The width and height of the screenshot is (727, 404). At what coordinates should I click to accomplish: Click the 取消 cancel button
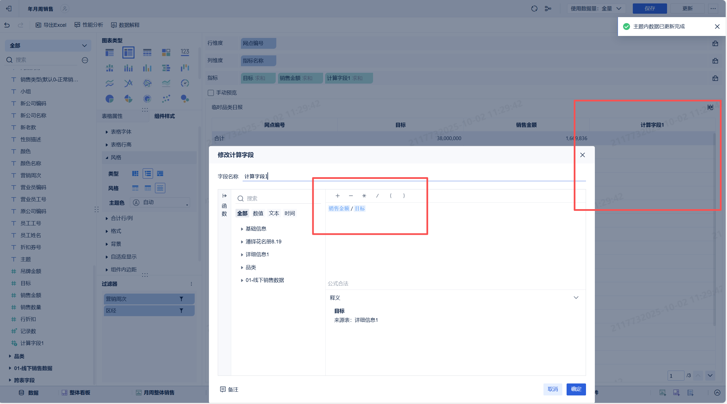tap(553, 389)
